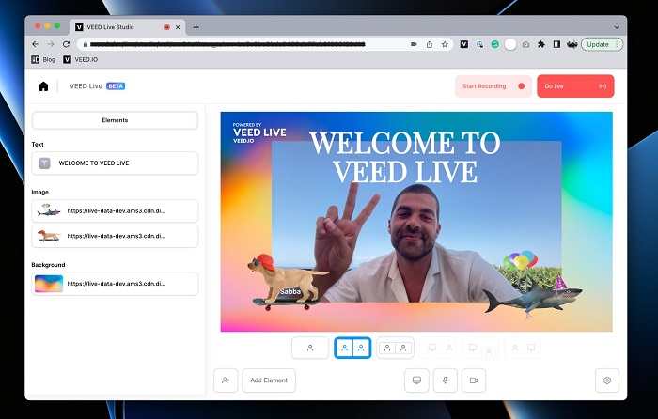Choose the screen with inset person layout
Viewport: 658px width, 419px height.
[x=480, y=348]
